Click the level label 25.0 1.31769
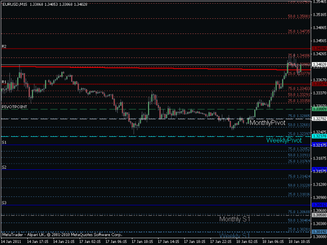 [299, 161]
